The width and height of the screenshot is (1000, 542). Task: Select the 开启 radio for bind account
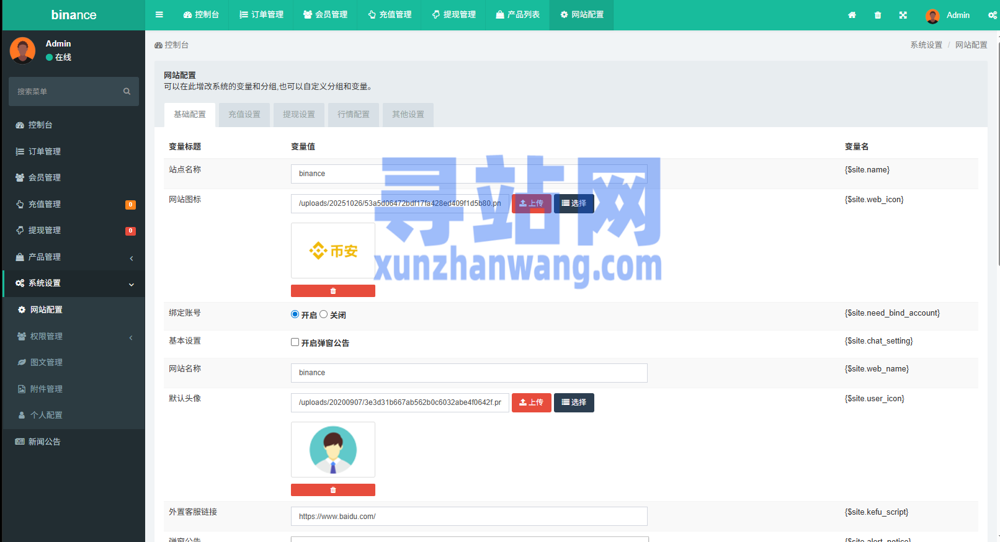pos(295,314)
